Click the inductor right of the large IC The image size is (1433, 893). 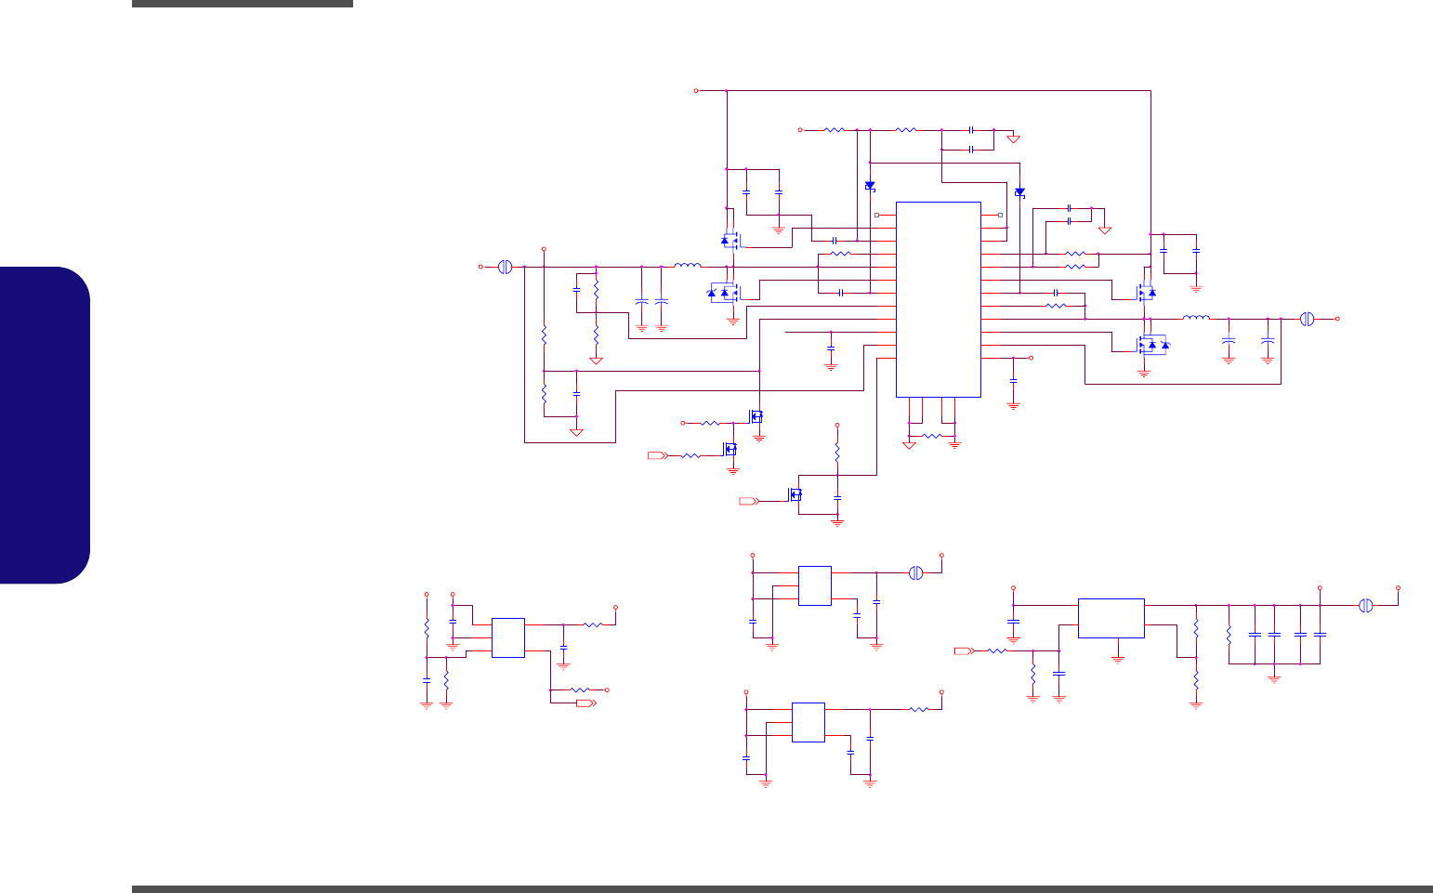pyautogui.click(x=1196, y=319)
